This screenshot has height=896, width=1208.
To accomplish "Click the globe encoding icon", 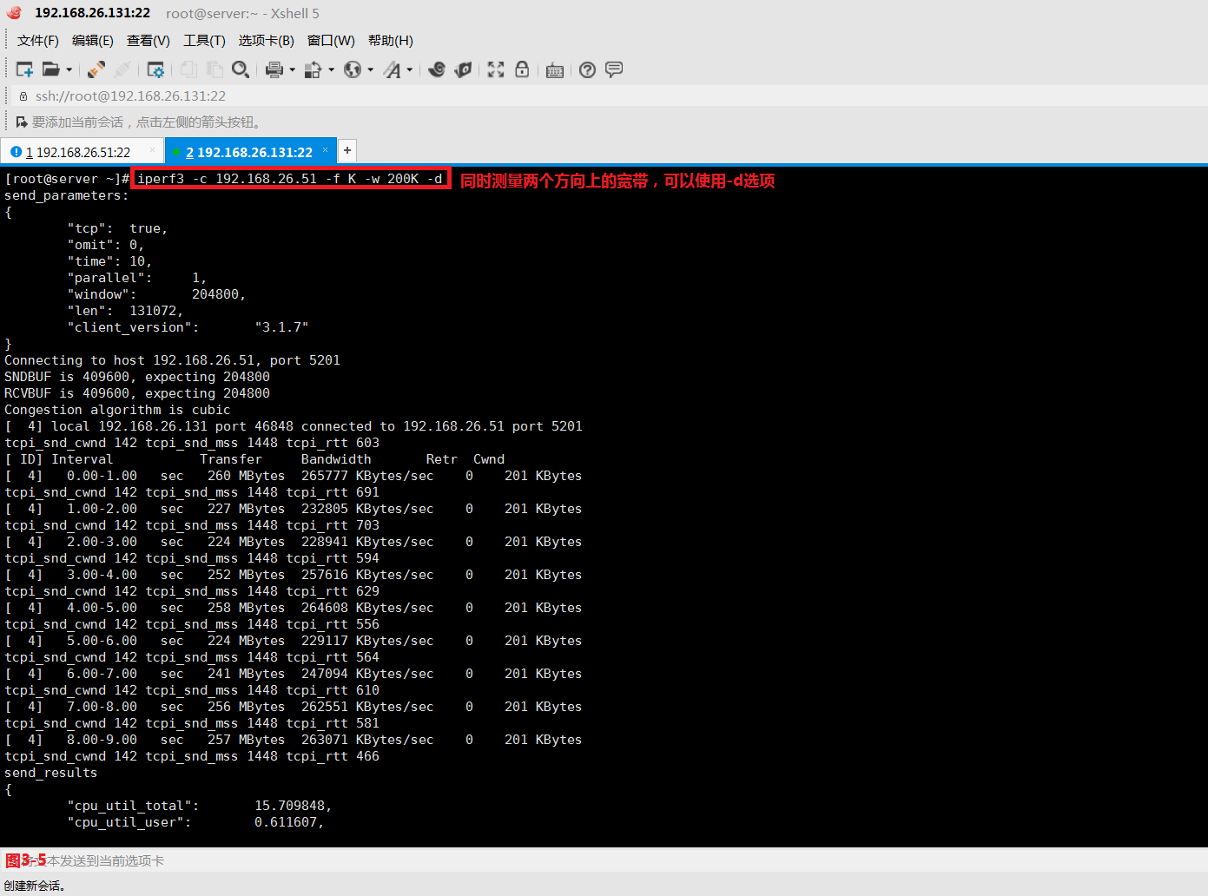I will pos(353,69).
